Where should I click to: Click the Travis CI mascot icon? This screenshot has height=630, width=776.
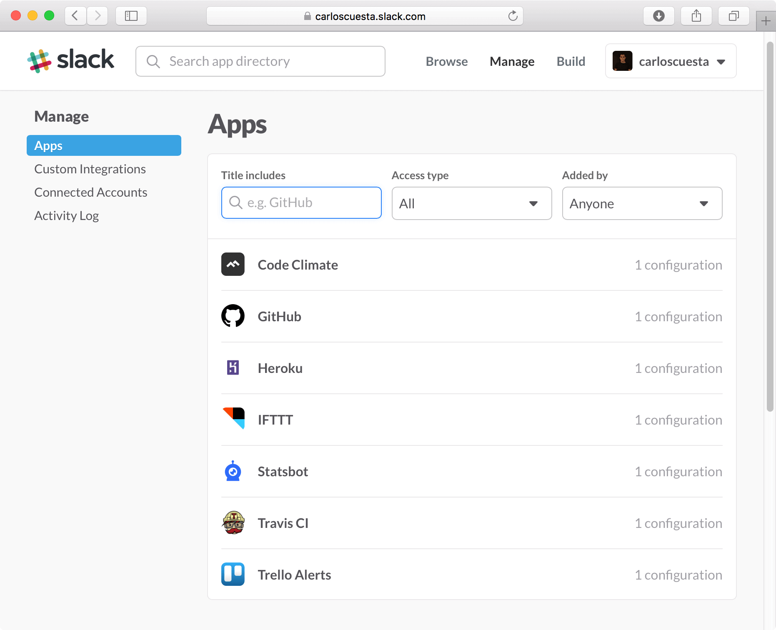(233, 522)
